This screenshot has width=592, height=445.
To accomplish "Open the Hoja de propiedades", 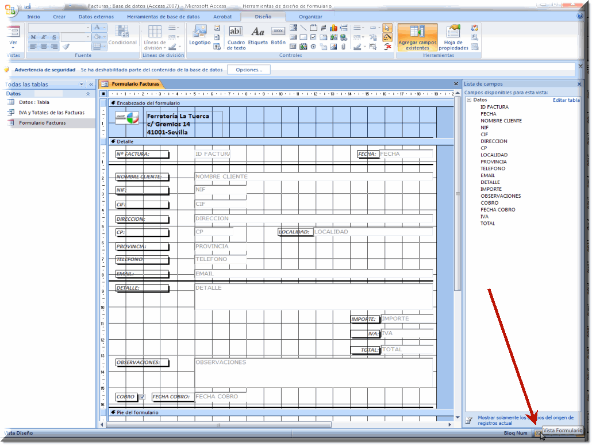I will [x=453, y=37].
